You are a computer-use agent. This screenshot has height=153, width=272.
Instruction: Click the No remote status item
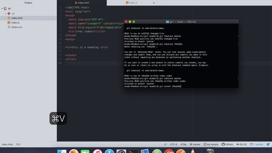click(x=211, y=144)
